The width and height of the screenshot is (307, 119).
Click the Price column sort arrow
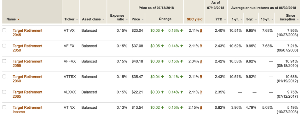(142, 19)
